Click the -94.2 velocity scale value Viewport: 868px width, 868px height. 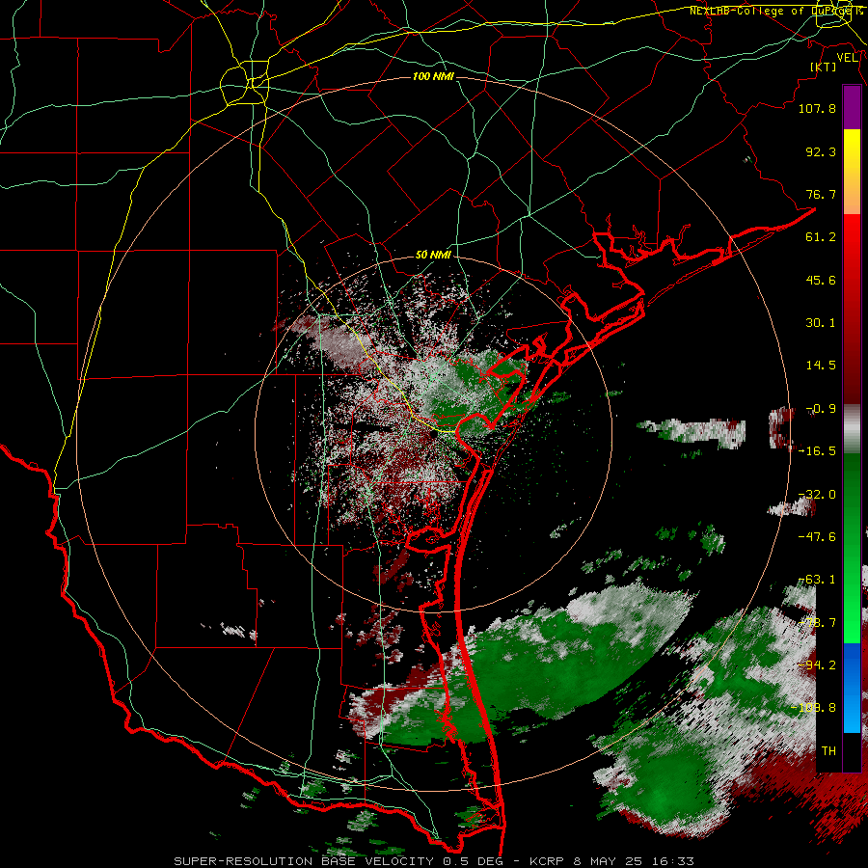[x=817, y=665]
